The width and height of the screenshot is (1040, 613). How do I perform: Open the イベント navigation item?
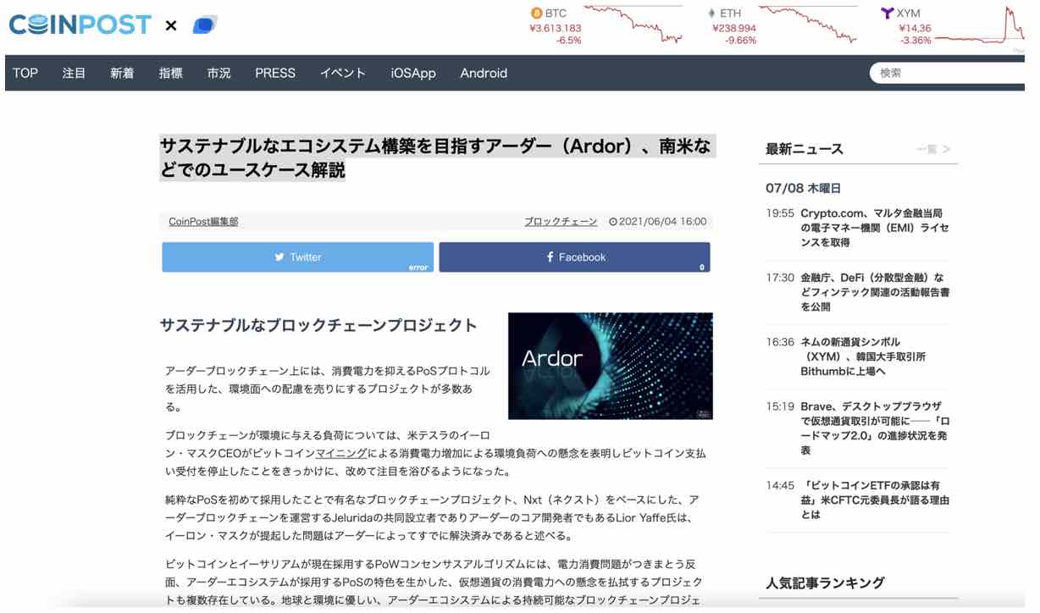pyautogui.click(x=343, y=73)
